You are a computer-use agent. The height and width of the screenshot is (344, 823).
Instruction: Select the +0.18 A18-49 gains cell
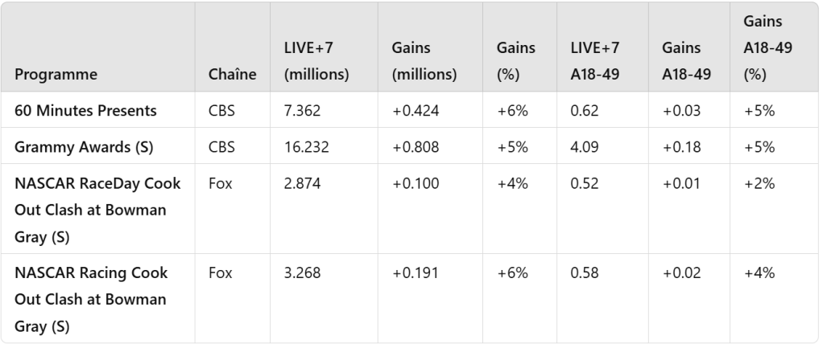[681, 148]
